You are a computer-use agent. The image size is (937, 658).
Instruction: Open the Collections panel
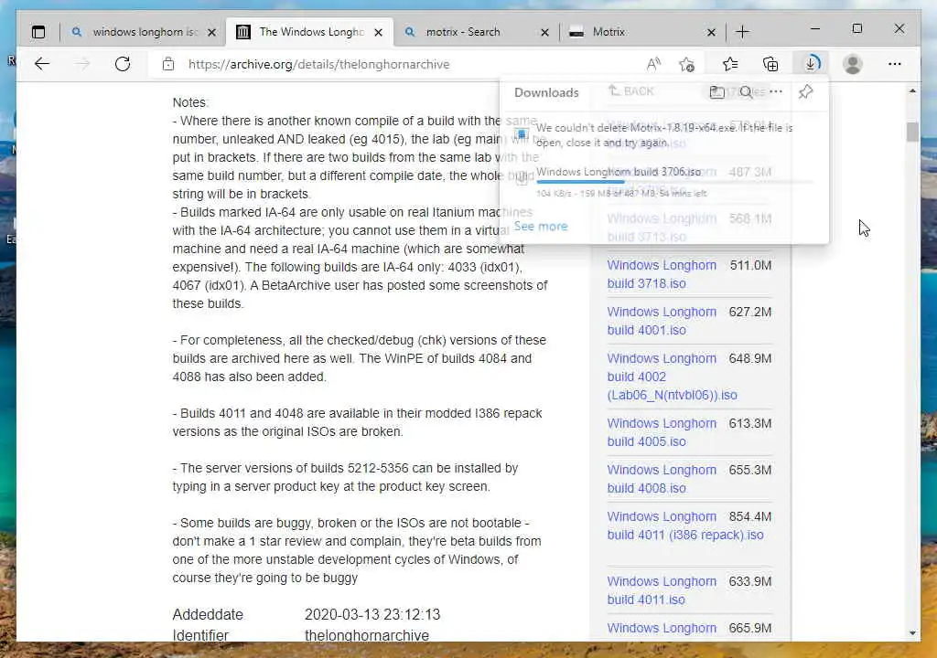770,64
